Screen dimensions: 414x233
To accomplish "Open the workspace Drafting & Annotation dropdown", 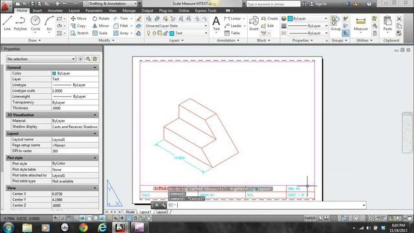I will coord(111,4).
